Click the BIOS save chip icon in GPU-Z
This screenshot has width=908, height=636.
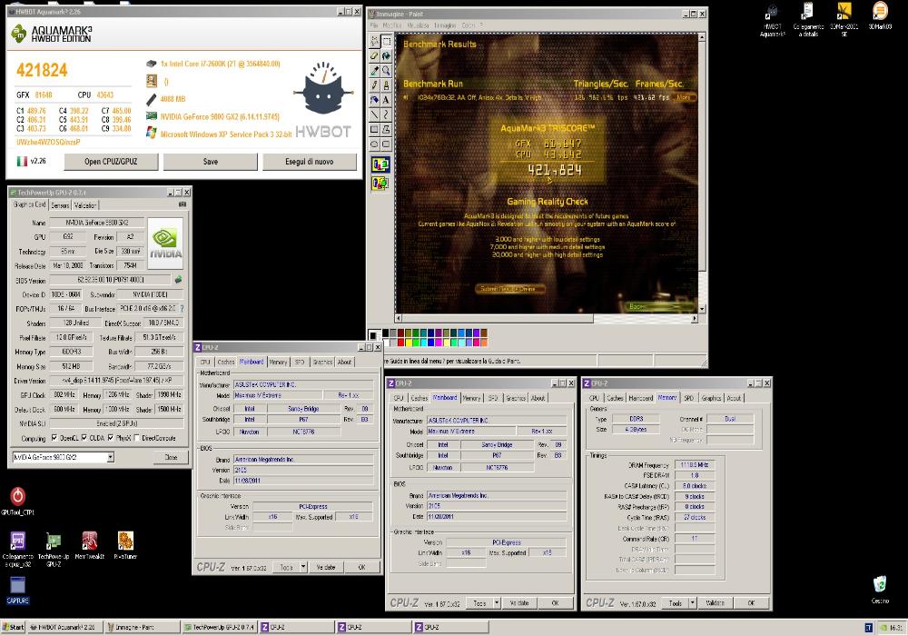click(x=178, y=280)
